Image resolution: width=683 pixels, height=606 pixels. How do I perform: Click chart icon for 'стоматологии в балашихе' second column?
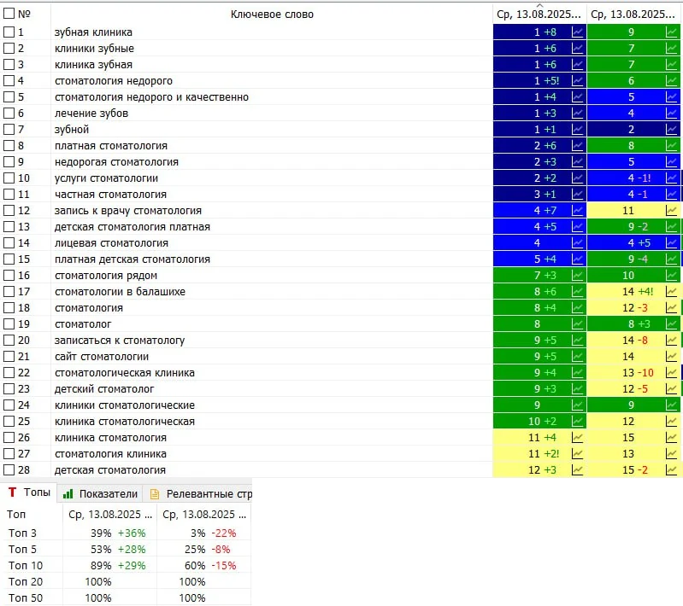[671, 291]
